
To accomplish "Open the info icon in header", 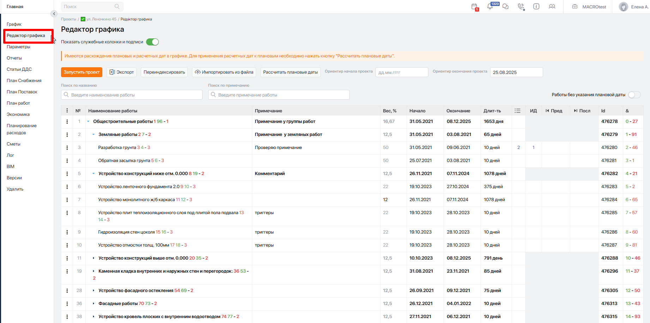I will click(536, 7).
